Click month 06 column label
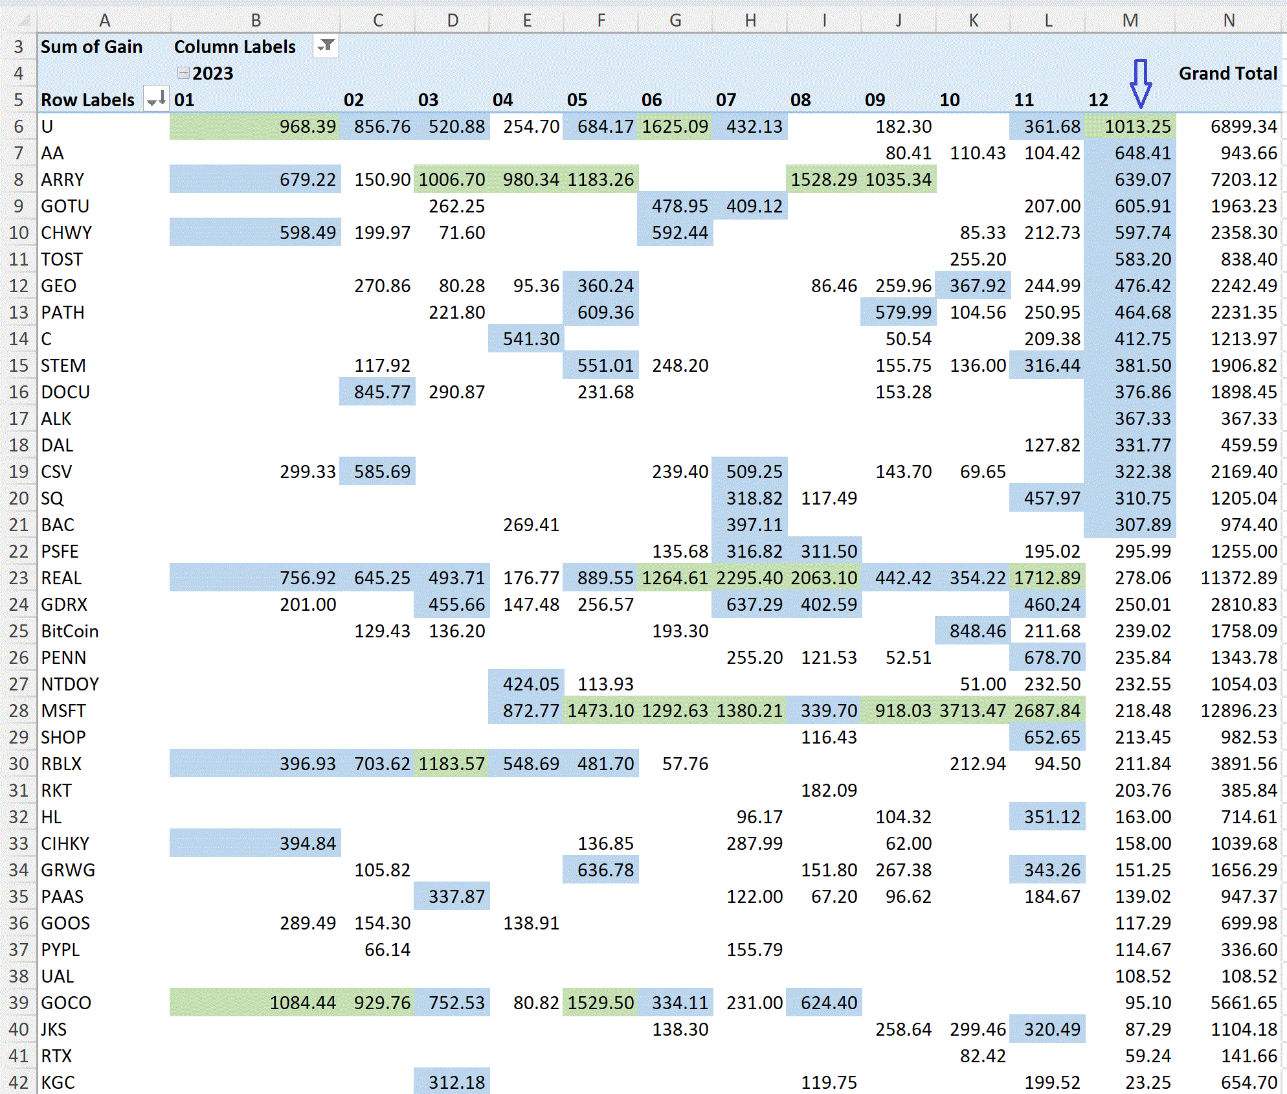Screen dimensions: 1287x1094 click(x=651, y=100)
